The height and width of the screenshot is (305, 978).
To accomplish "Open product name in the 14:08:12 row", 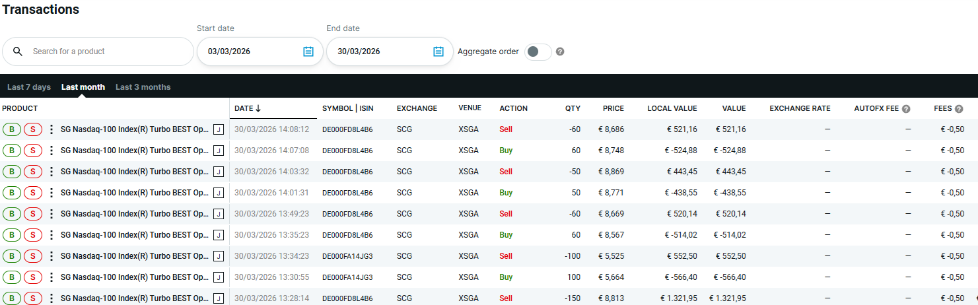I will click(135, 129).
